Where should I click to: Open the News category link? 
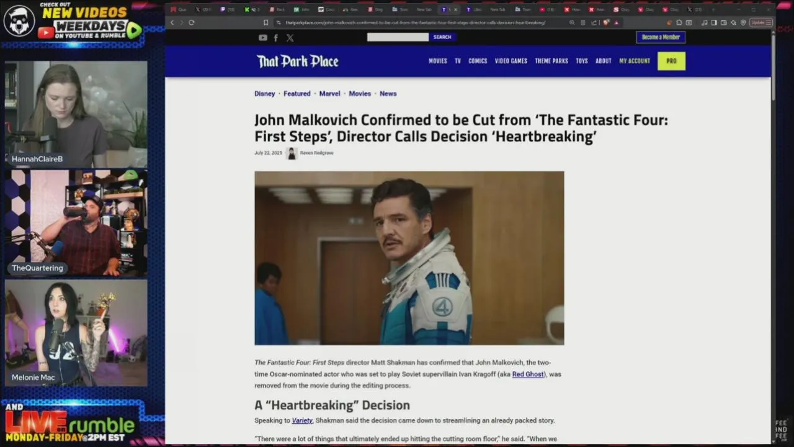tap(388, 94)
